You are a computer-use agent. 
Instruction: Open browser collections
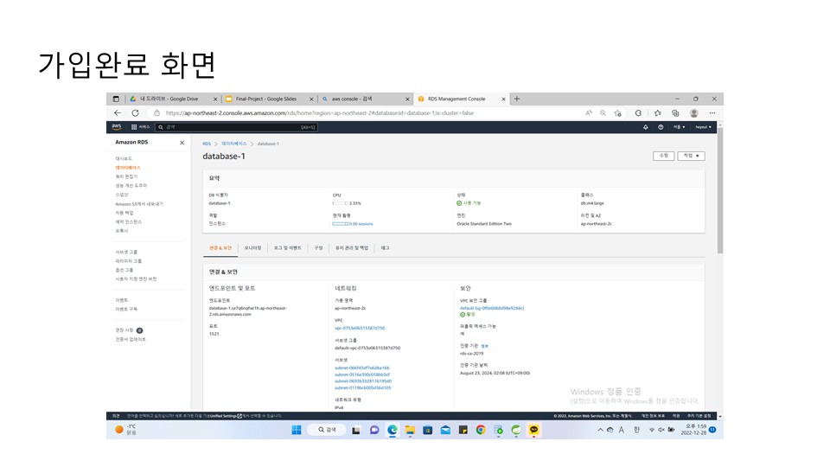pos(675,112)
